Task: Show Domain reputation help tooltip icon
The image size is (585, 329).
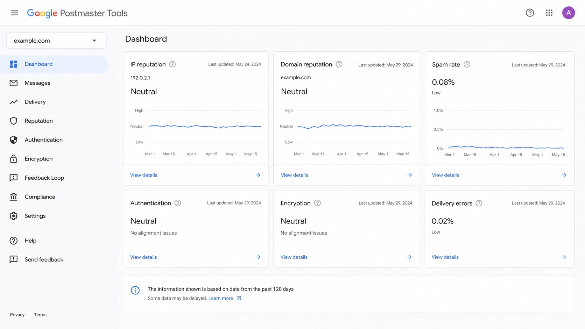Action: pyautogui.click(x=339, y=64)
